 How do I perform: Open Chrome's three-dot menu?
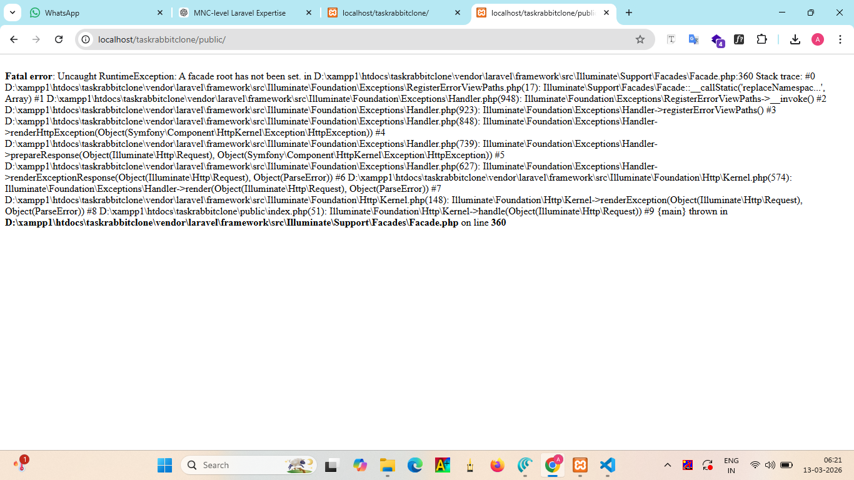point(840,39)
